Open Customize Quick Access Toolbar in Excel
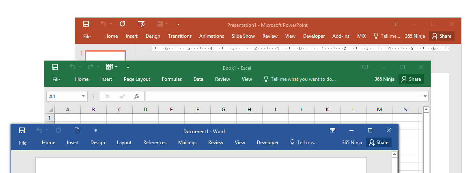This screenshot has width=472, height=173. (128, 67)
